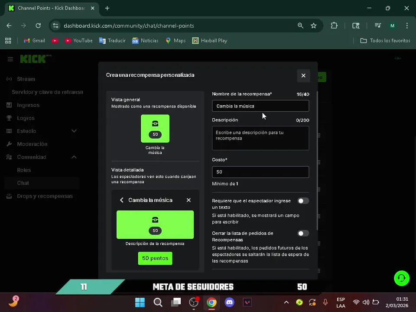Open the Traducir bookmark
The height and width of the screenshot is (312, 416).
point(112,41)
